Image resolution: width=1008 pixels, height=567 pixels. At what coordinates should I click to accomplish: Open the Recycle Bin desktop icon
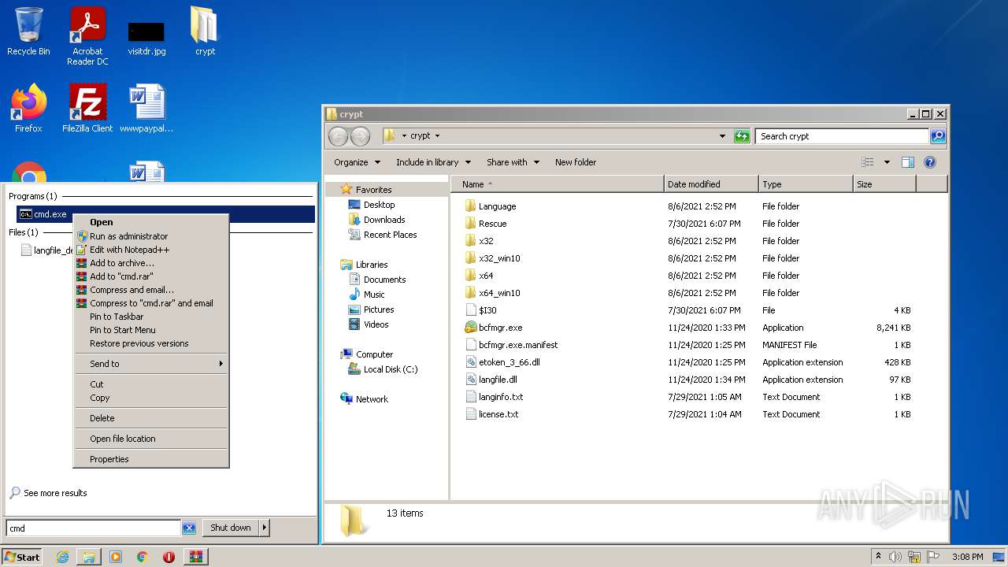[28, 31]
